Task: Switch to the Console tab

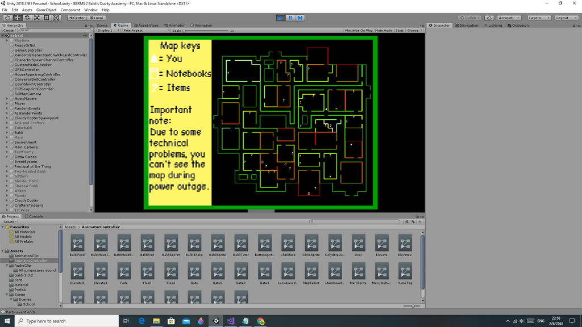Action: (34, 216)
